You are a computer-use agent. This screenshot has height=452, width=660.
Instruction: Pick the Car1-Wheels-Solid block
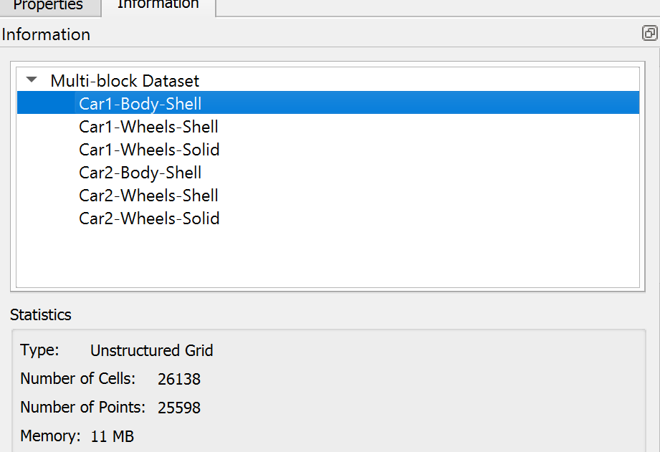pos(149,150)
